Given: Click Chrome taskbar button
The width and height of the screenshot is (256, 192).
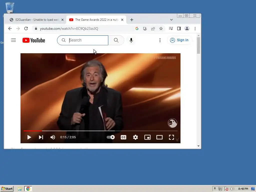Looking at the screenshot, I should (x=28, y=189).
